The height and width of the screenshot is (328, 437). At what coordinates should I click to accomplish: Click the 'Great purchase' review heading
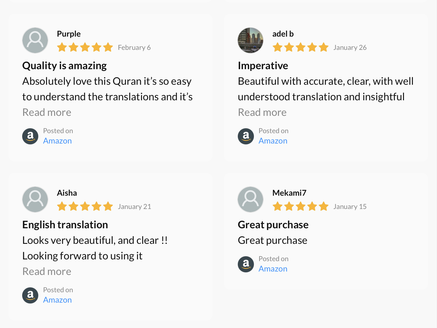point(273,225)
